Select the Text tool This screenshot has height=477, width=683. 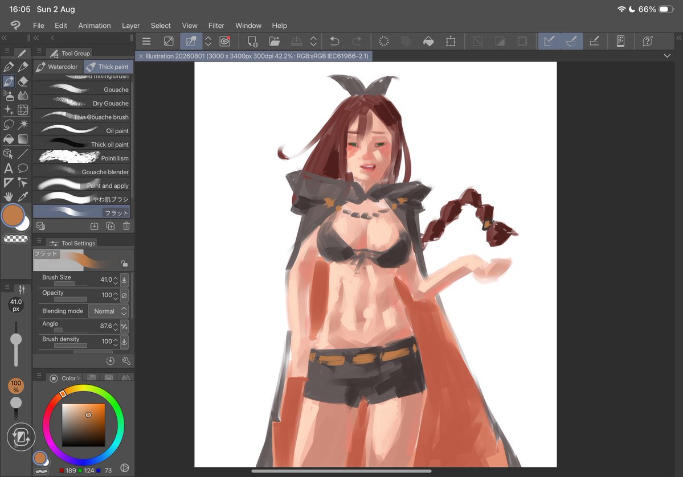coord(9,168)
